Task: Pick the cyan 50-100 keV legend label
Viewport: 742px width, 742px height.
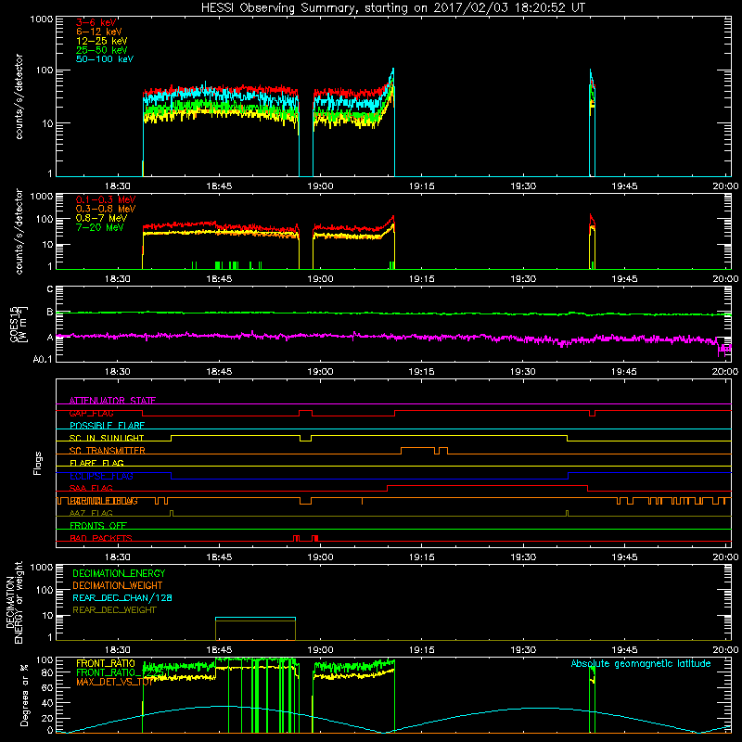Action: point(105,59)
